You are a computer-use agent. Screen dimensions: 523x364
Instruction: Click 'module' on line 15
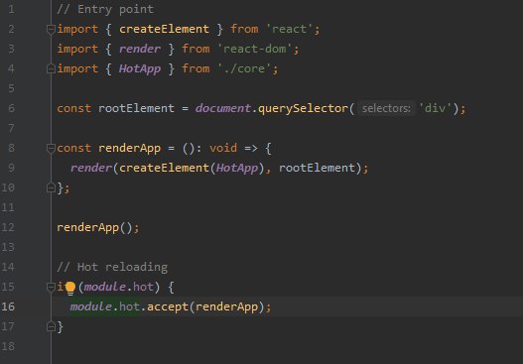pyautogui.click(x=105, y=287)
